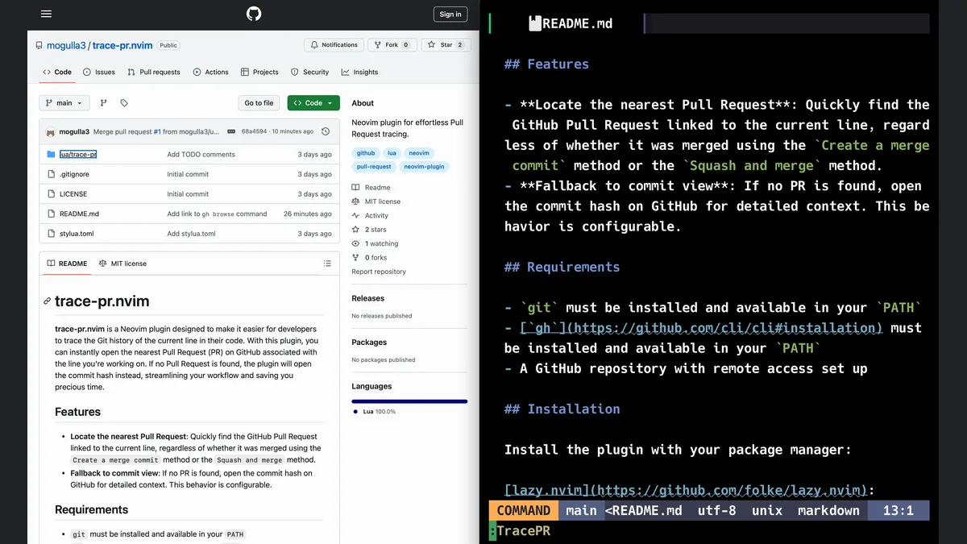
Task: Expand the green Code dropdown button
Action: (313, 103)
